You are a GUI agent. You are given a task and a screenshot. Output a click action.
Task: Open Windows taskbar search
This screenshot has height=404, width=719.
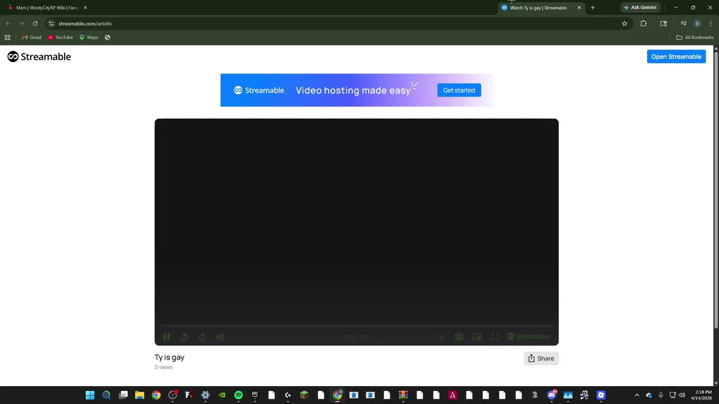pos(106,395)
